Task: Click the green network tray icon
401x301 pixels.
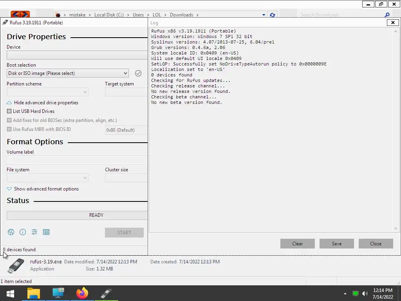Action: coord(355,294)
